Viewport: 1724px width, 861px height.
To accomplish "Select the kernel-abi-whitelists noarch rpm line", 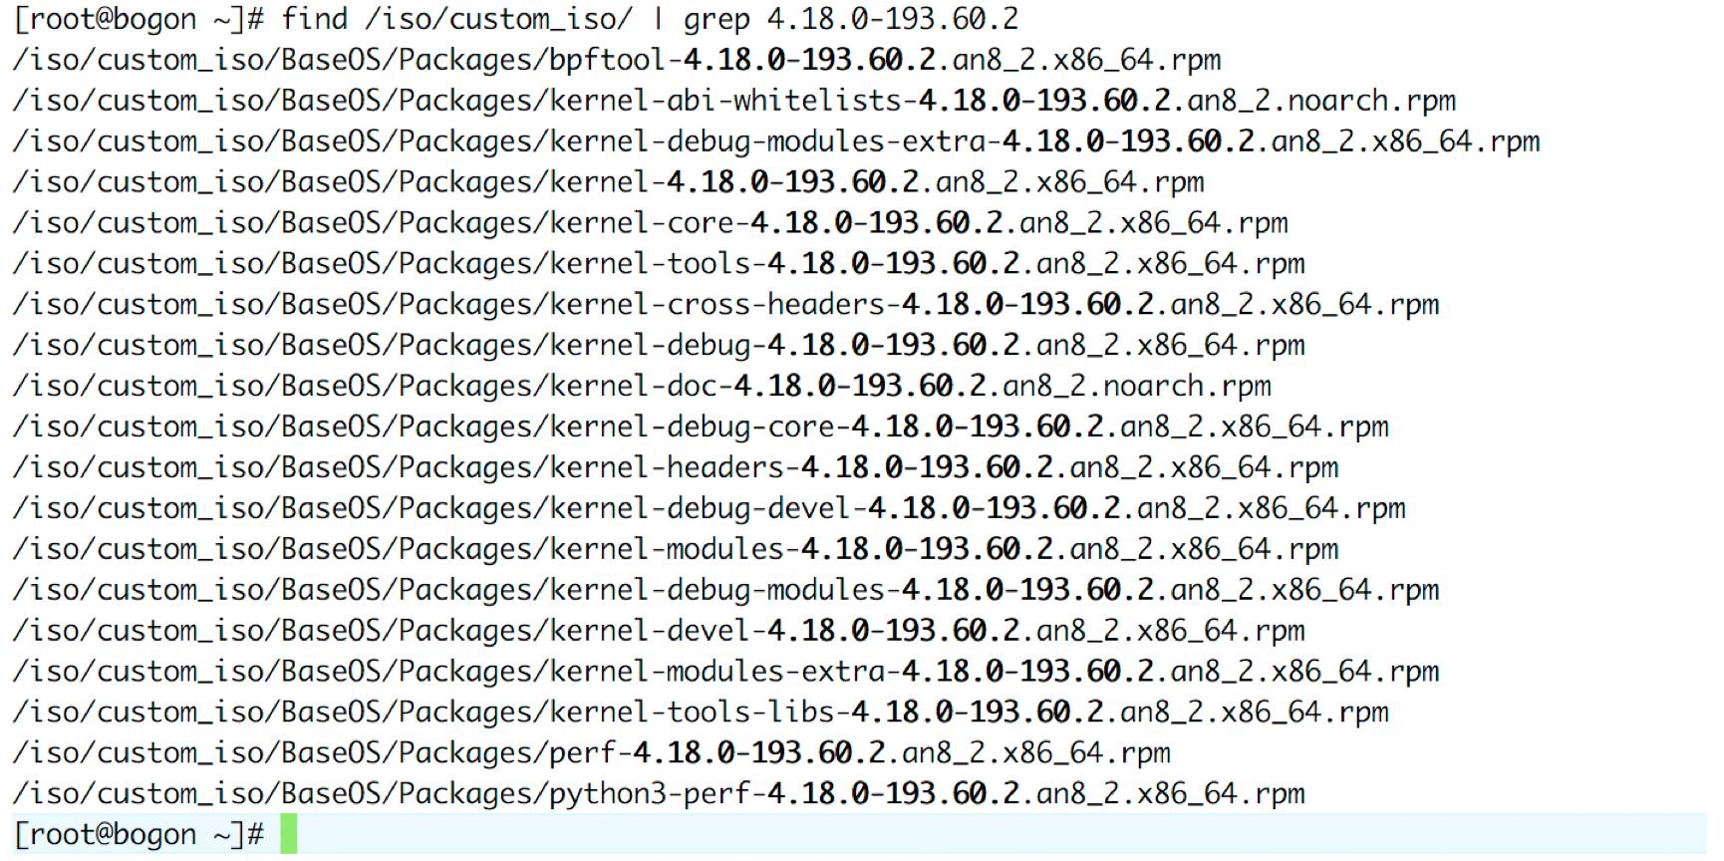I will pos(734,101).
